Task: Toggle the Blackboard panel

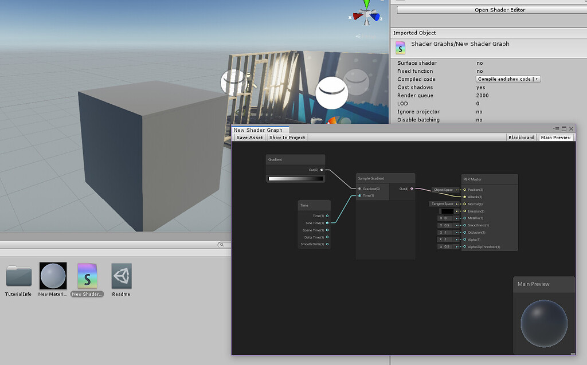Action: click(521, 138)
